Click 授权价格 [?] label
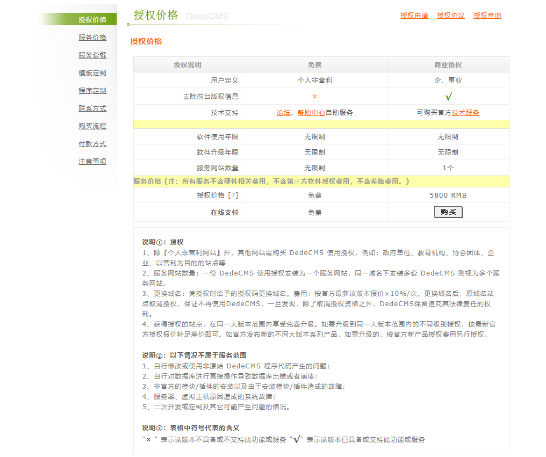 click(218, 195)
